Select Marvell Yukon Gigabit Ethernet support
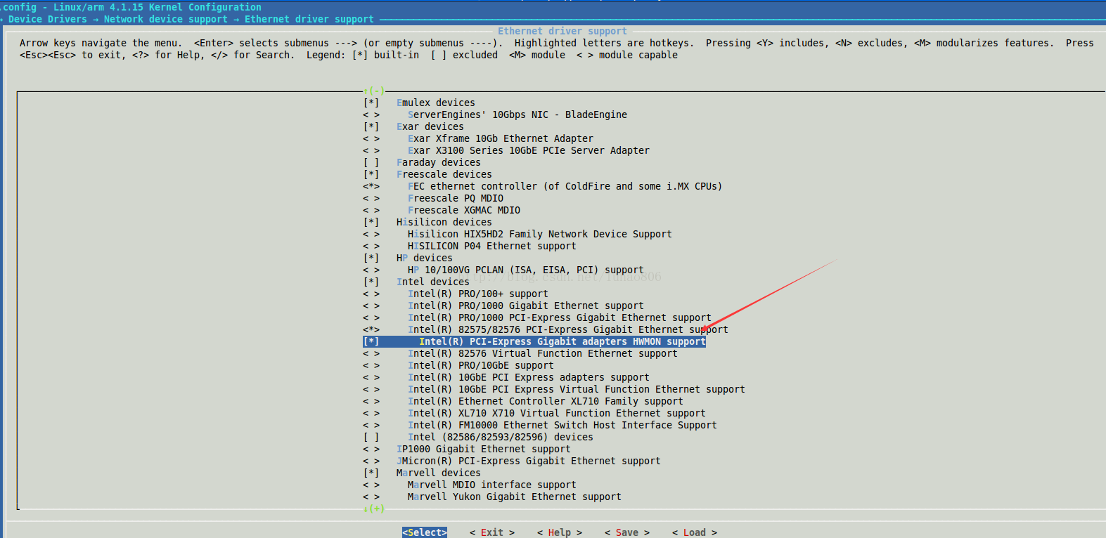 [515, 497]
